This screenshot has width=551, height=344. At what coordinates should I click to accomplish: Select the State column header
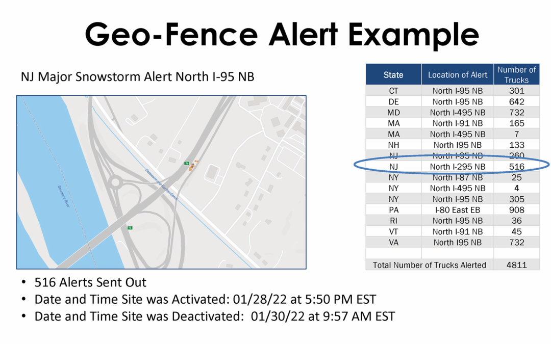click(393, 75)
